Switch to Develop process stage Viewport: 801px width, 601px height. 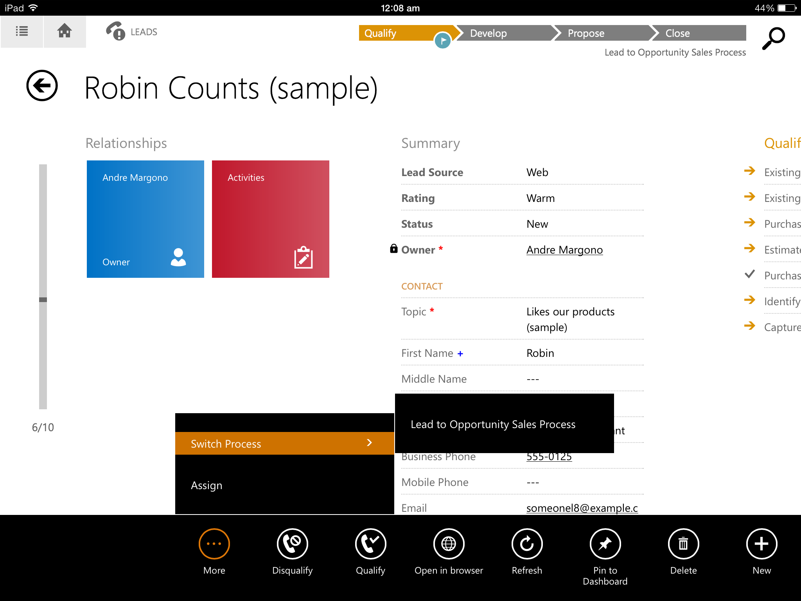[489, 33]
